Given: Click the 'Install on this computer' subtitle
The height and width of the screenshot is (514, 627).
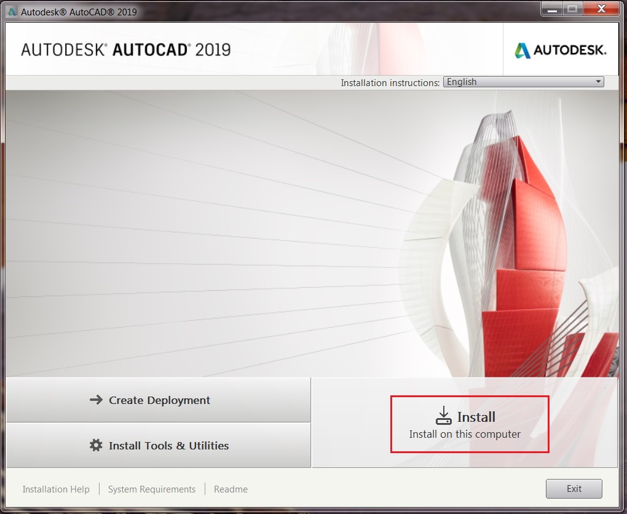Looking at the screenshot, I should pos(465,434).
